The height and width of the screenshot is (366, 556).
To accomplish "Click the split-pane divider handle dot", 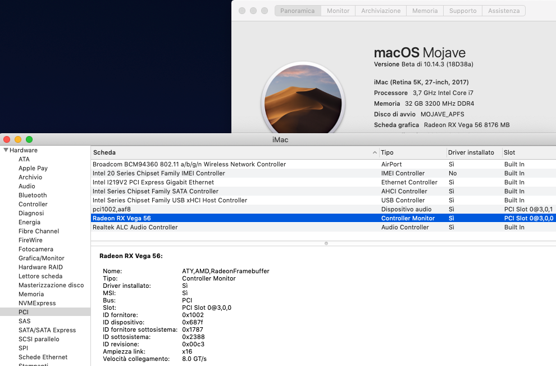I will pos(326,243).
